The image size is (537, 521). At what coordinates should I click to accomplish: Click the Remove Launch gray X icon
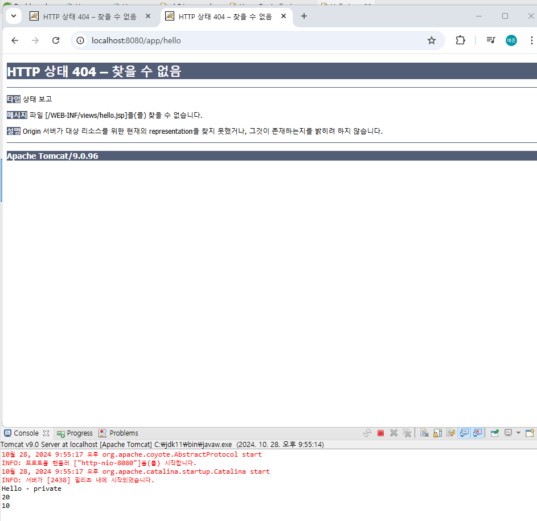tap(394, 433)
